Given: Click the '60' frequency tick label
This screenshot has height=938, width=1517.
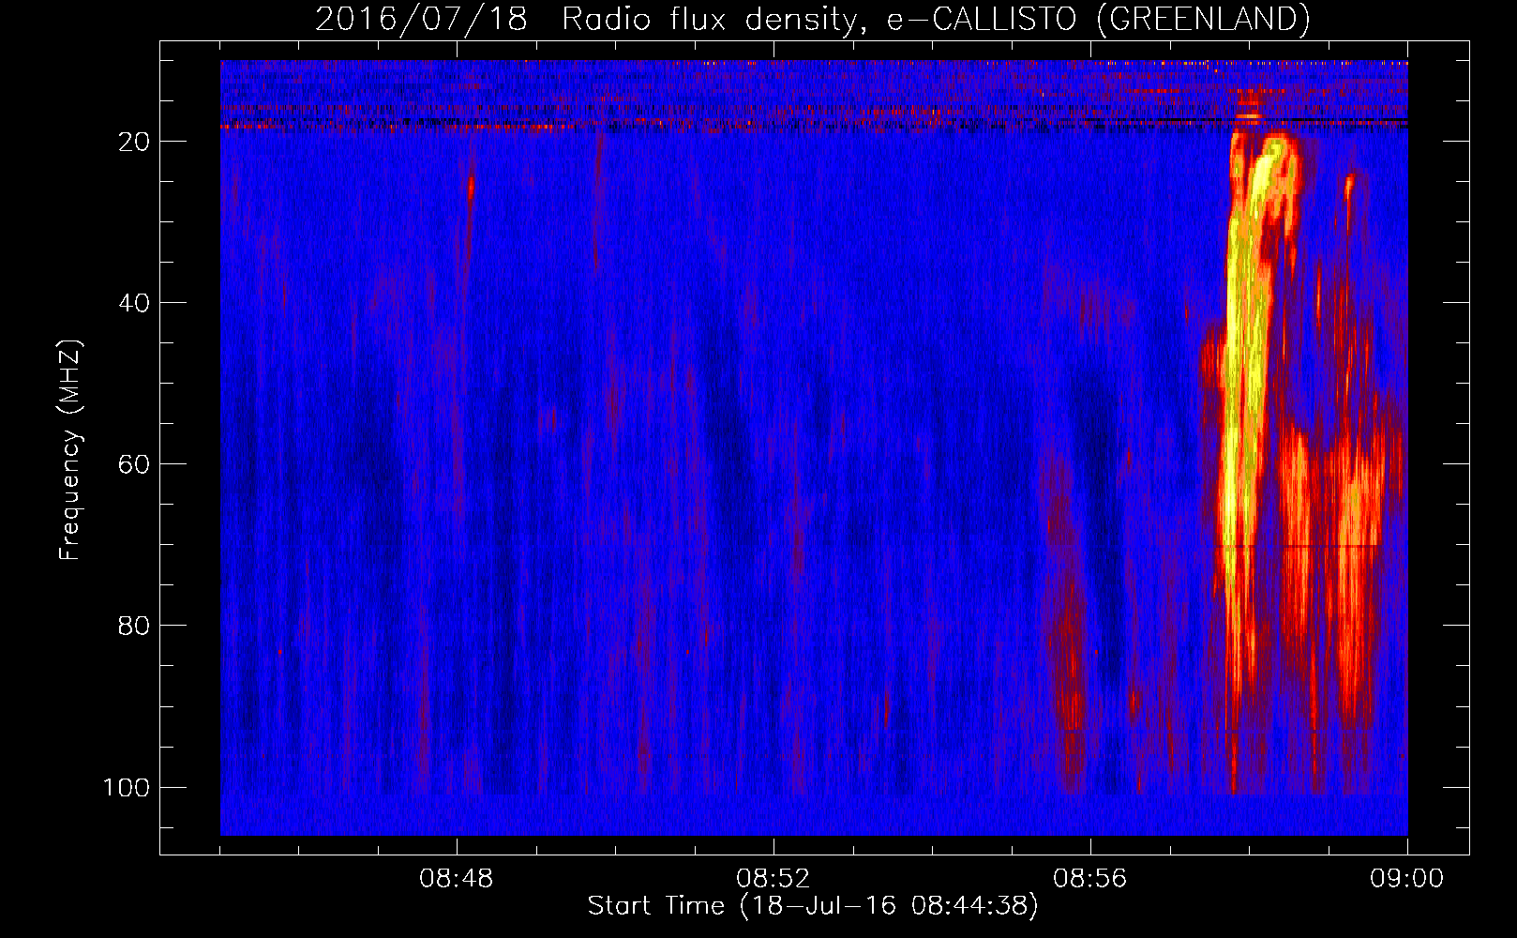Looking at the screenshot, I should [x=134, y=464].
